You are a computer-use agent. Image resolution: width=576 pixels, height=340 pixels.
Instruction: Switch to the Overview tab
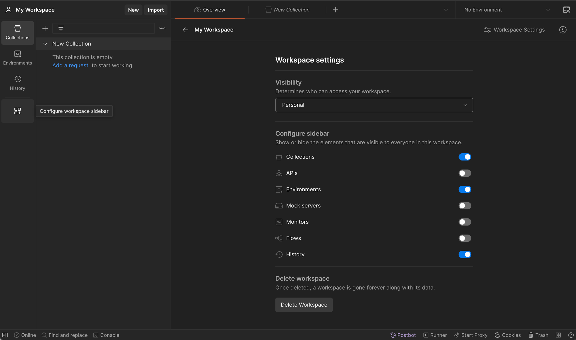pos(210,10)
